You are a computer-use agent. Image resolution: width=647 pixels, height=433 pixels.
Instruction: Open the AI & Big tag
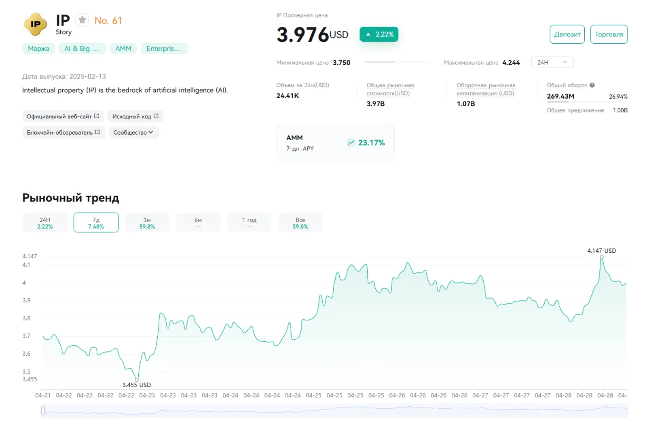tap(82, 49)
